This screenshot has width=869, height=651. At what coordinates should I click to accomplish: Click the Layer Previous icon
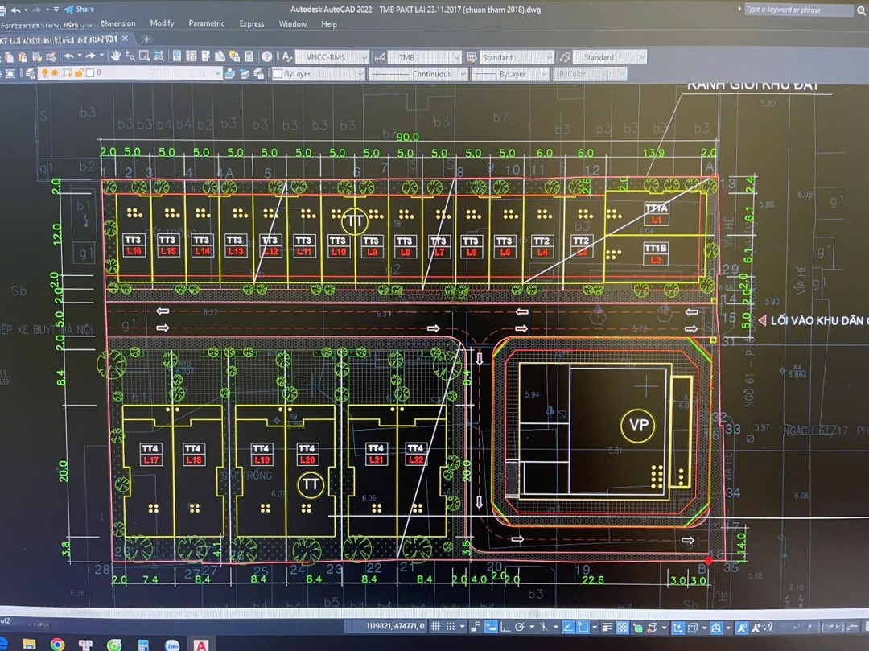pos(245,73)
